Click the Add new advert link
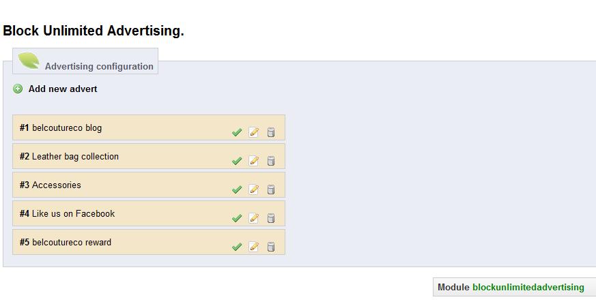 click(63, 89)
